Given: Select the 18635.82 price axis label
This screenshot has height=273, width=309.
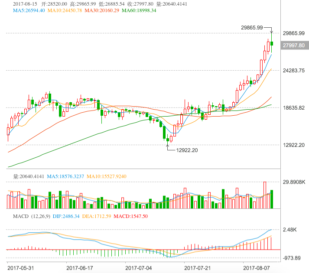Looking at the screenshot, I should (294, 107).
